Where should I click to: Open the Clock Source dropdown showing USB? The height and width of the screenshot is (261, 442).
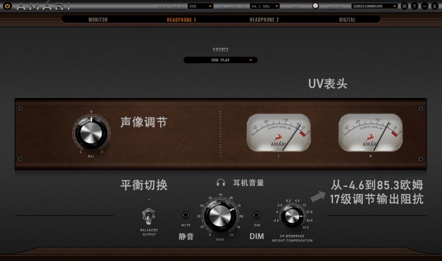pos(201,6)
